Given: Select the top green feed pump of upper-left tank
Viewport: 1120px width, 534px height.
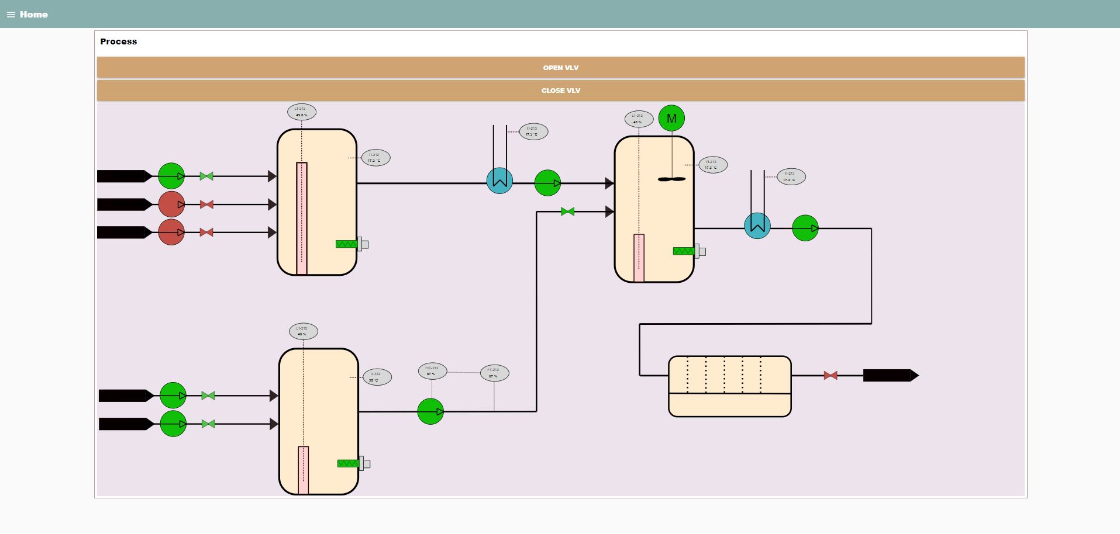Looking at the screenshot, I should pyautogui.click(x=171, y=176).
